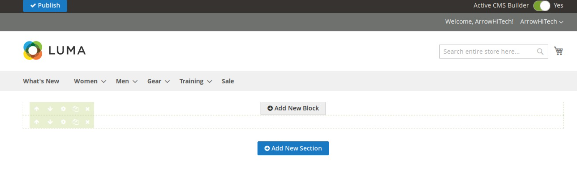This screenshot has height=171, width=577.
Task: Click the Publish button
Action: (45, 6)
